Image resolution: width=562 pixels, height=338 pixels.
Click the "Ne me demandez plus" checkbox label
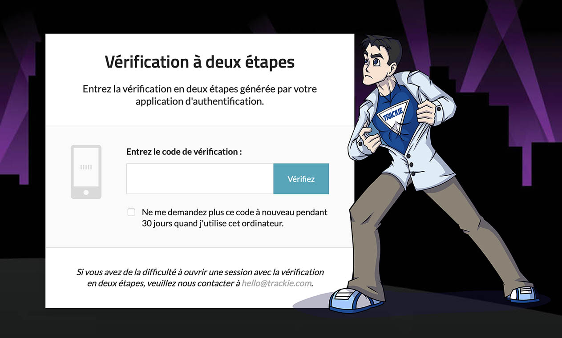[x=235, y=218]
